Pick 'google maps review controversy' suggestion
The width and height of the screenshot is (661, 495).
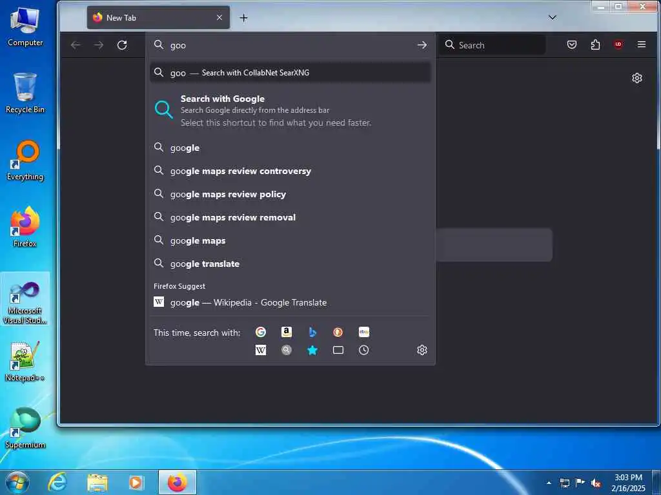click(x=290, y=171)
